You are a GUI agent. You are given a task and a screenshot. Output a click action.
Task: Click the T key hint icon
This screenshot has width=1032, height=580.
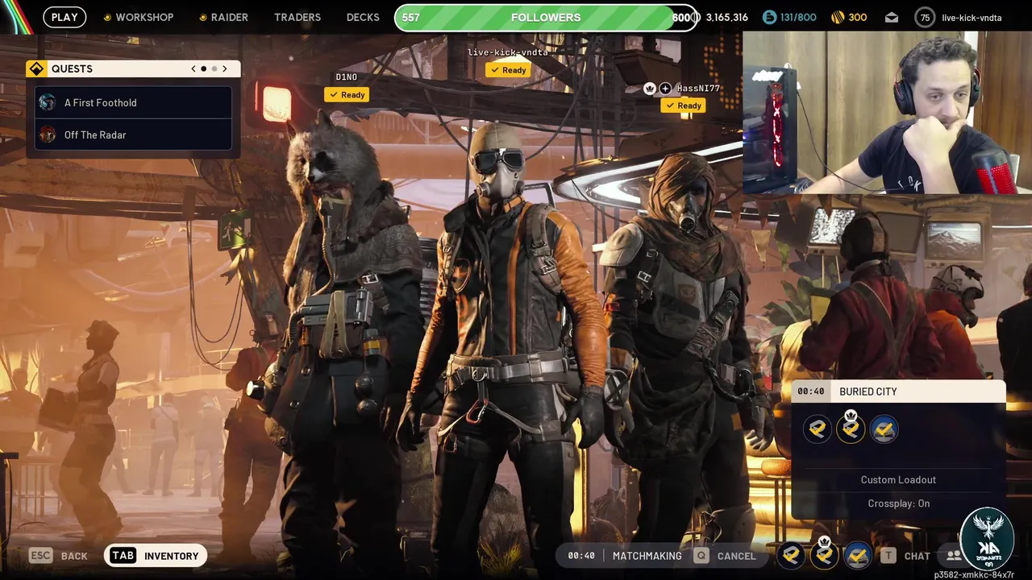(888, 555)
